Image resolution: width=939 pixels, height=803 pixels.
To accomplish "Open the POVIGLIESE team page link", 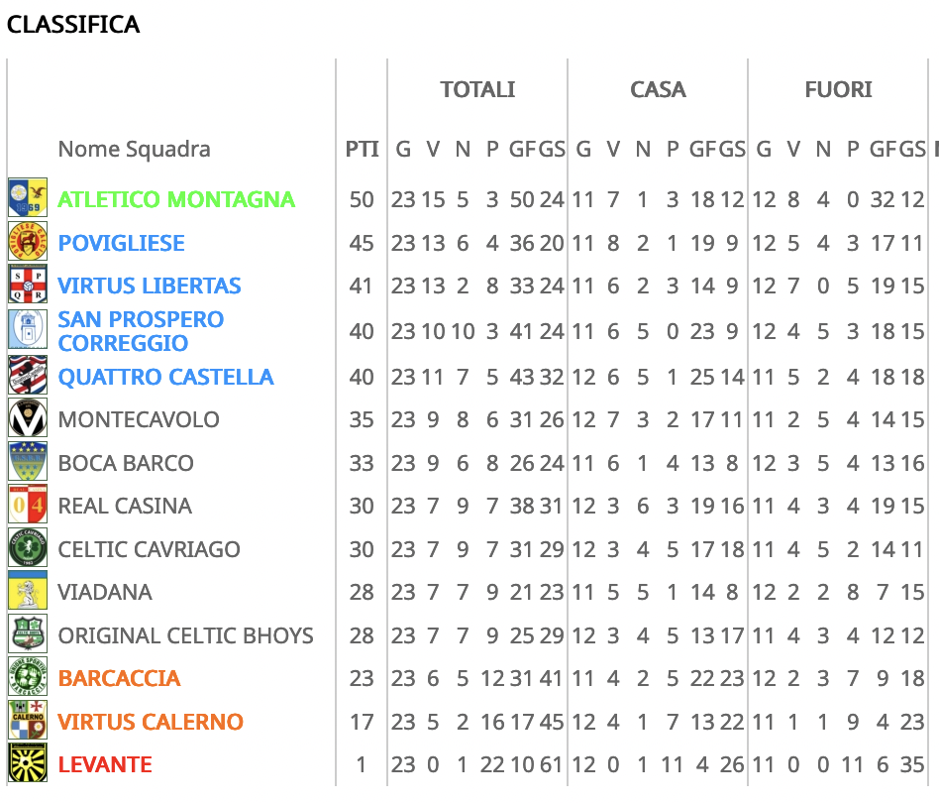I will [121, 243].
